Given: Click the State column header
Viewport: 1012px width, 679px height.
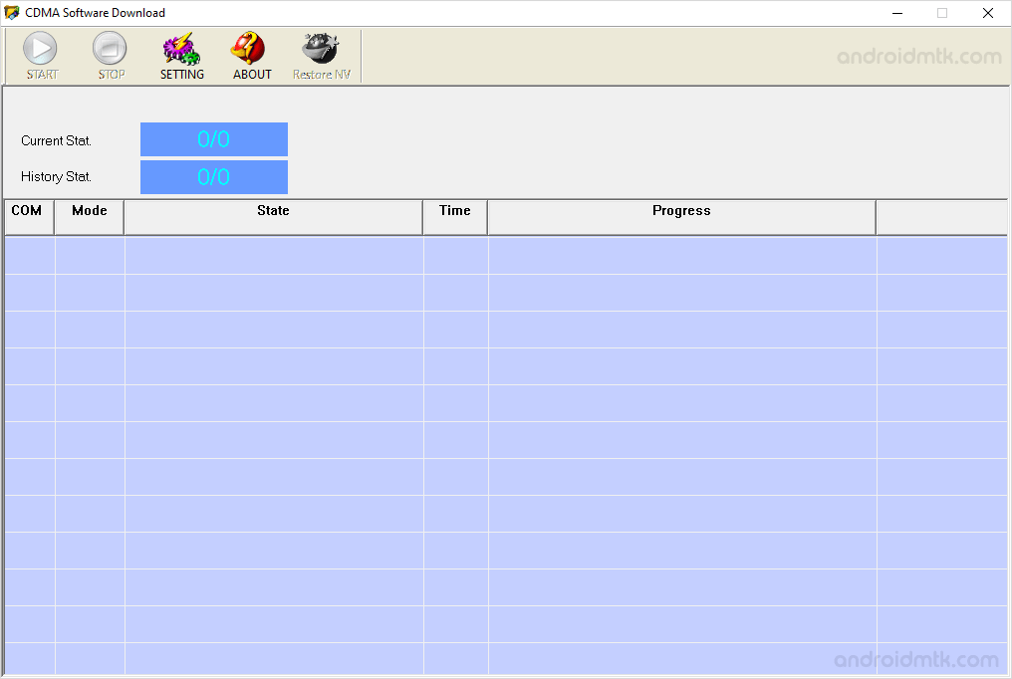Looking at the screenshot, I should pos(273,216).
